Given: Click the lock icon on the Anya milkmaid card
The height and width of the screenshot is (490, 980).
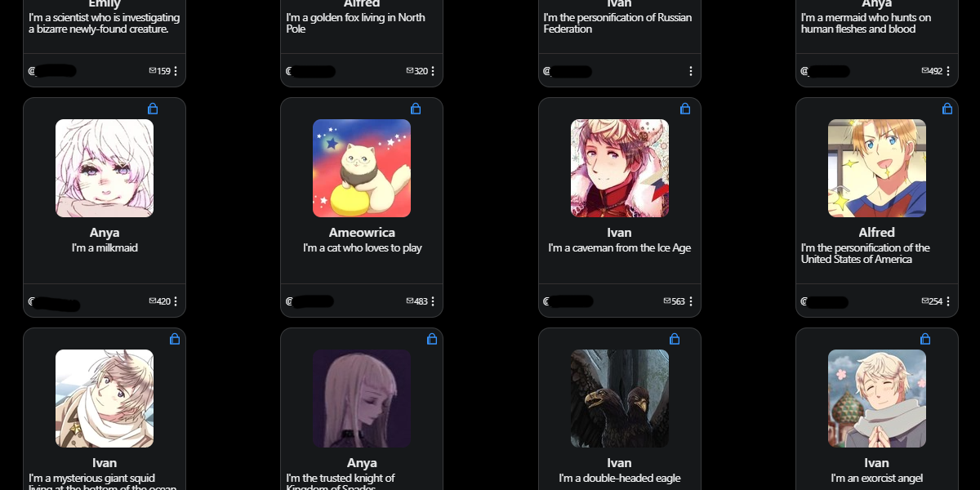Looking at the screenshot, I should pyautogui.click(x=153, y=108).
